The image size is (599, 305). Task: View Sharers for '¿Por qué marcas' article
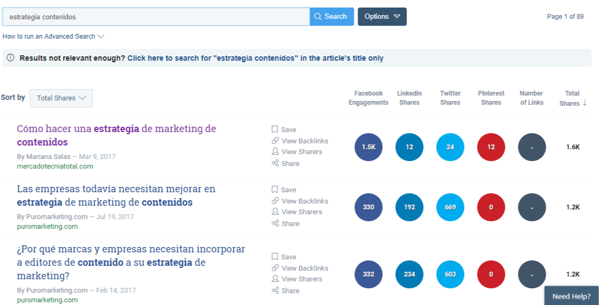coord(297,279)
